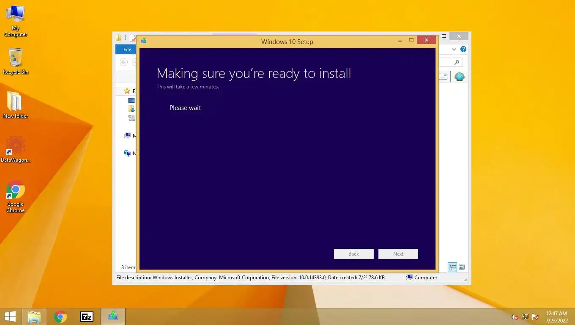Open 7-Zip from the taskbar
Image resolution: width=575 pixels, height=325 pixels.
[87, 317]
